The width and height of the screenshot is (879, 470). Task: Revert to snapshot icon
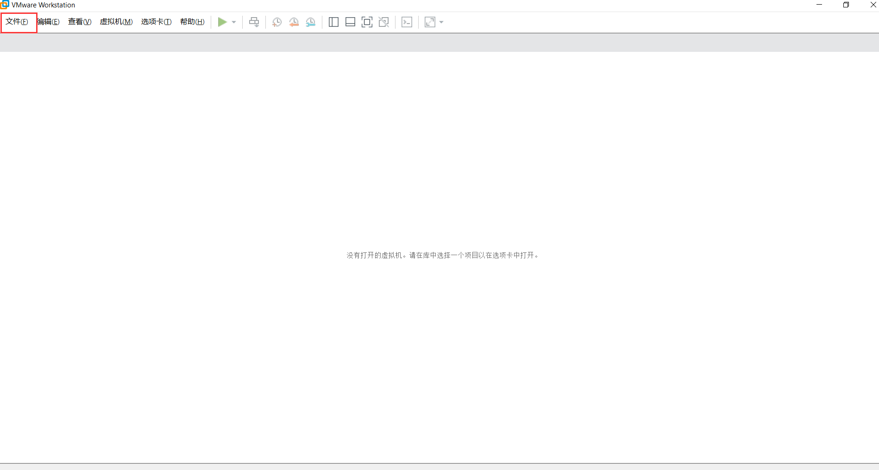(x=294, y=22)
